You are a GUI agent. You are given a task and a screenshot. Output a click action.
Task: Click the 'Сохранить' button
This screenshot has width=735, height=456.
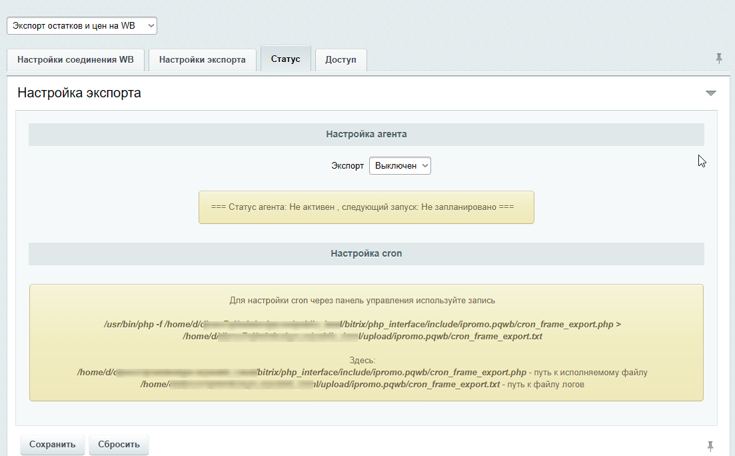coord(53,445)
